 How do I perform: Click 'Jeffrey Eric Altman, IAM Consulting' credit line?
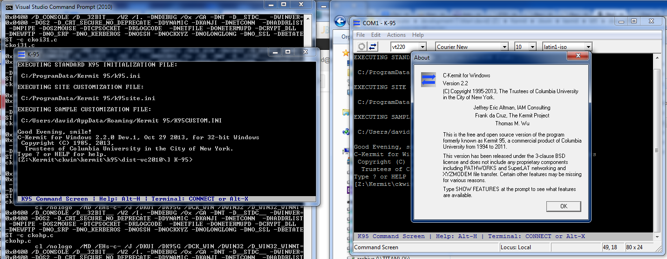(512, 108)
